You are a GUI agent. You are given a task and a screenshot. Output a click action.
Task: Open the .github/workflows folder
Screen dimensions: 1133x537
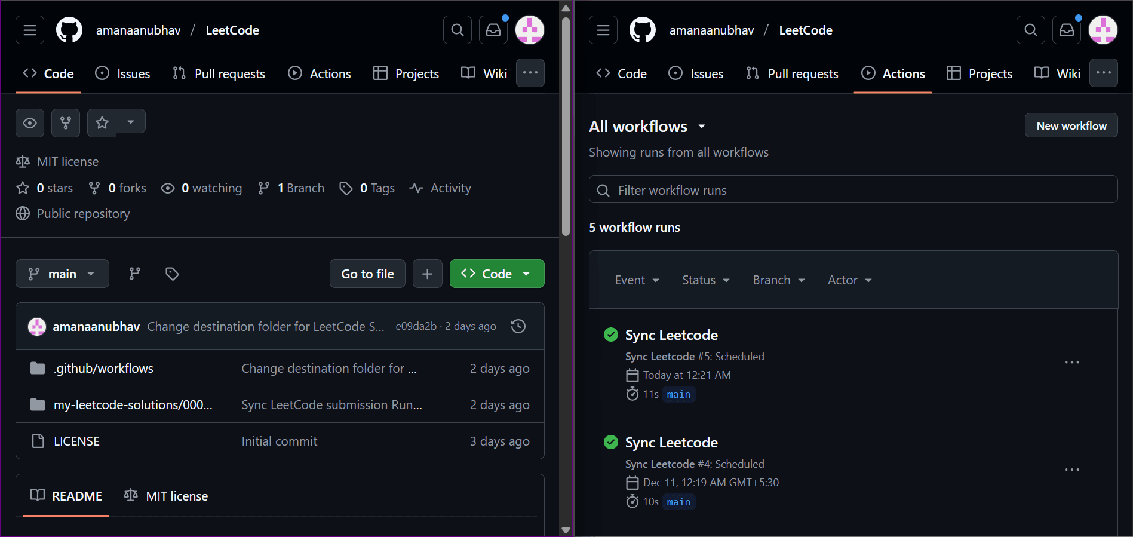103,369
